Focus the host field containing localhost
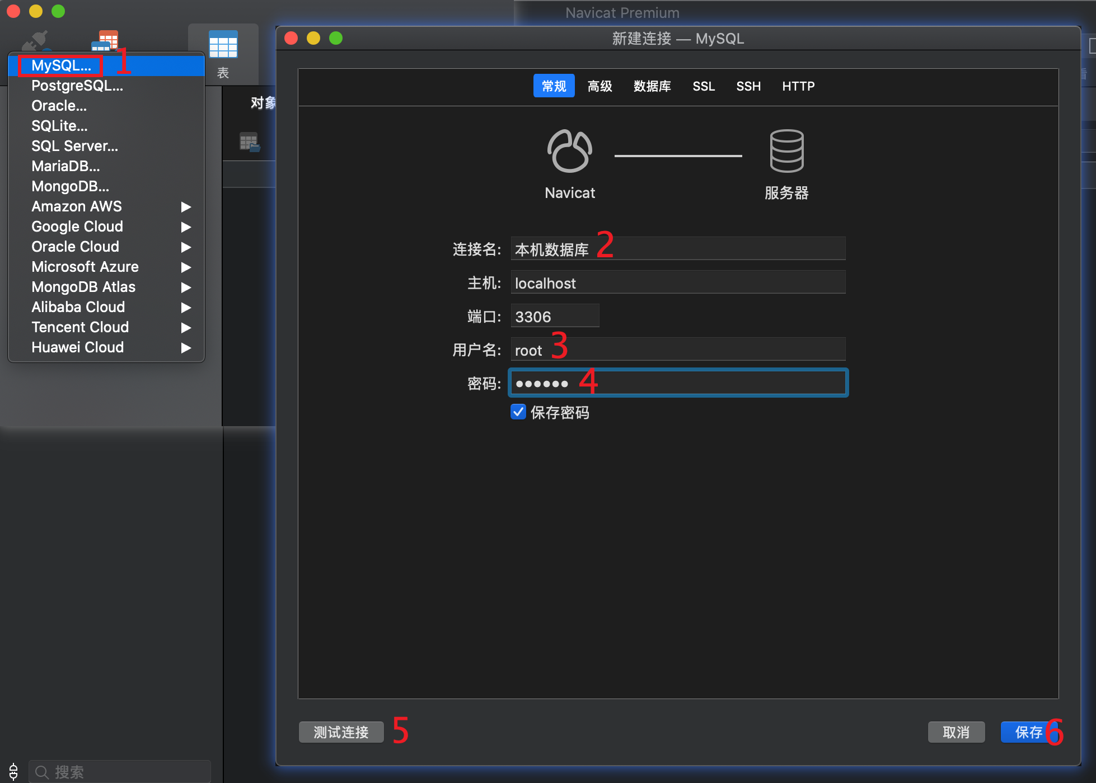This screenshot has height=783, width=1096. coord(677,283)
